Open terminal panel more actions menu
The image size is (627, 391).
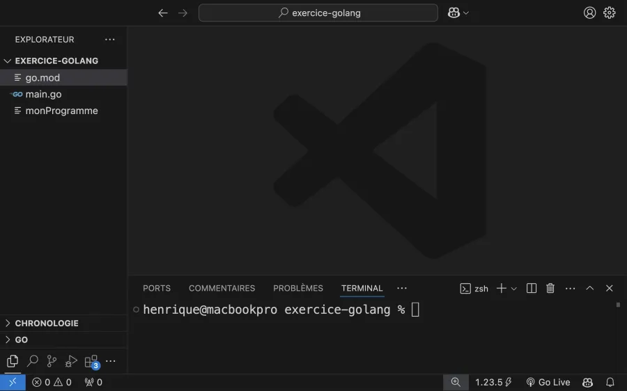570,288
